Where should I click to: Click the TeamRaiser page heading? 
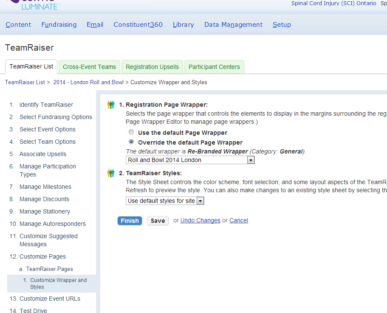coord(29,48)
